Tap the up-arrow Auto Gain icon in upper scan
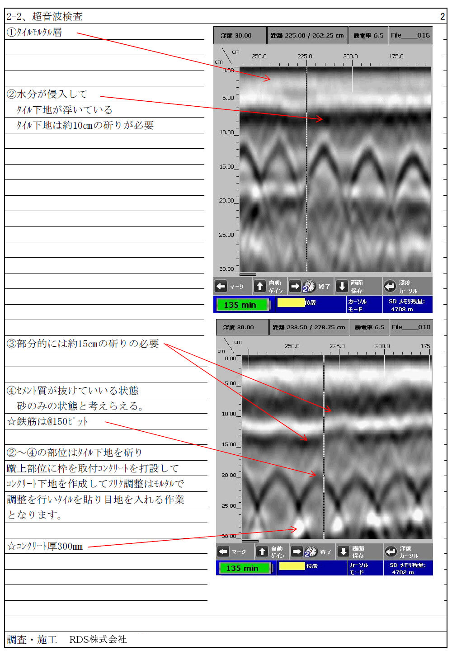 (x=259, y=286)
